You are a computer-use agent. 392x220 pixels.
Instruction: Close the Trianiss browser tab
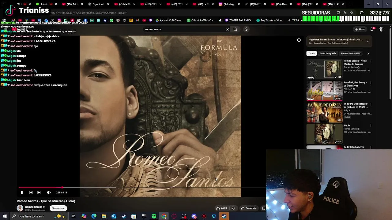(56, 4)
